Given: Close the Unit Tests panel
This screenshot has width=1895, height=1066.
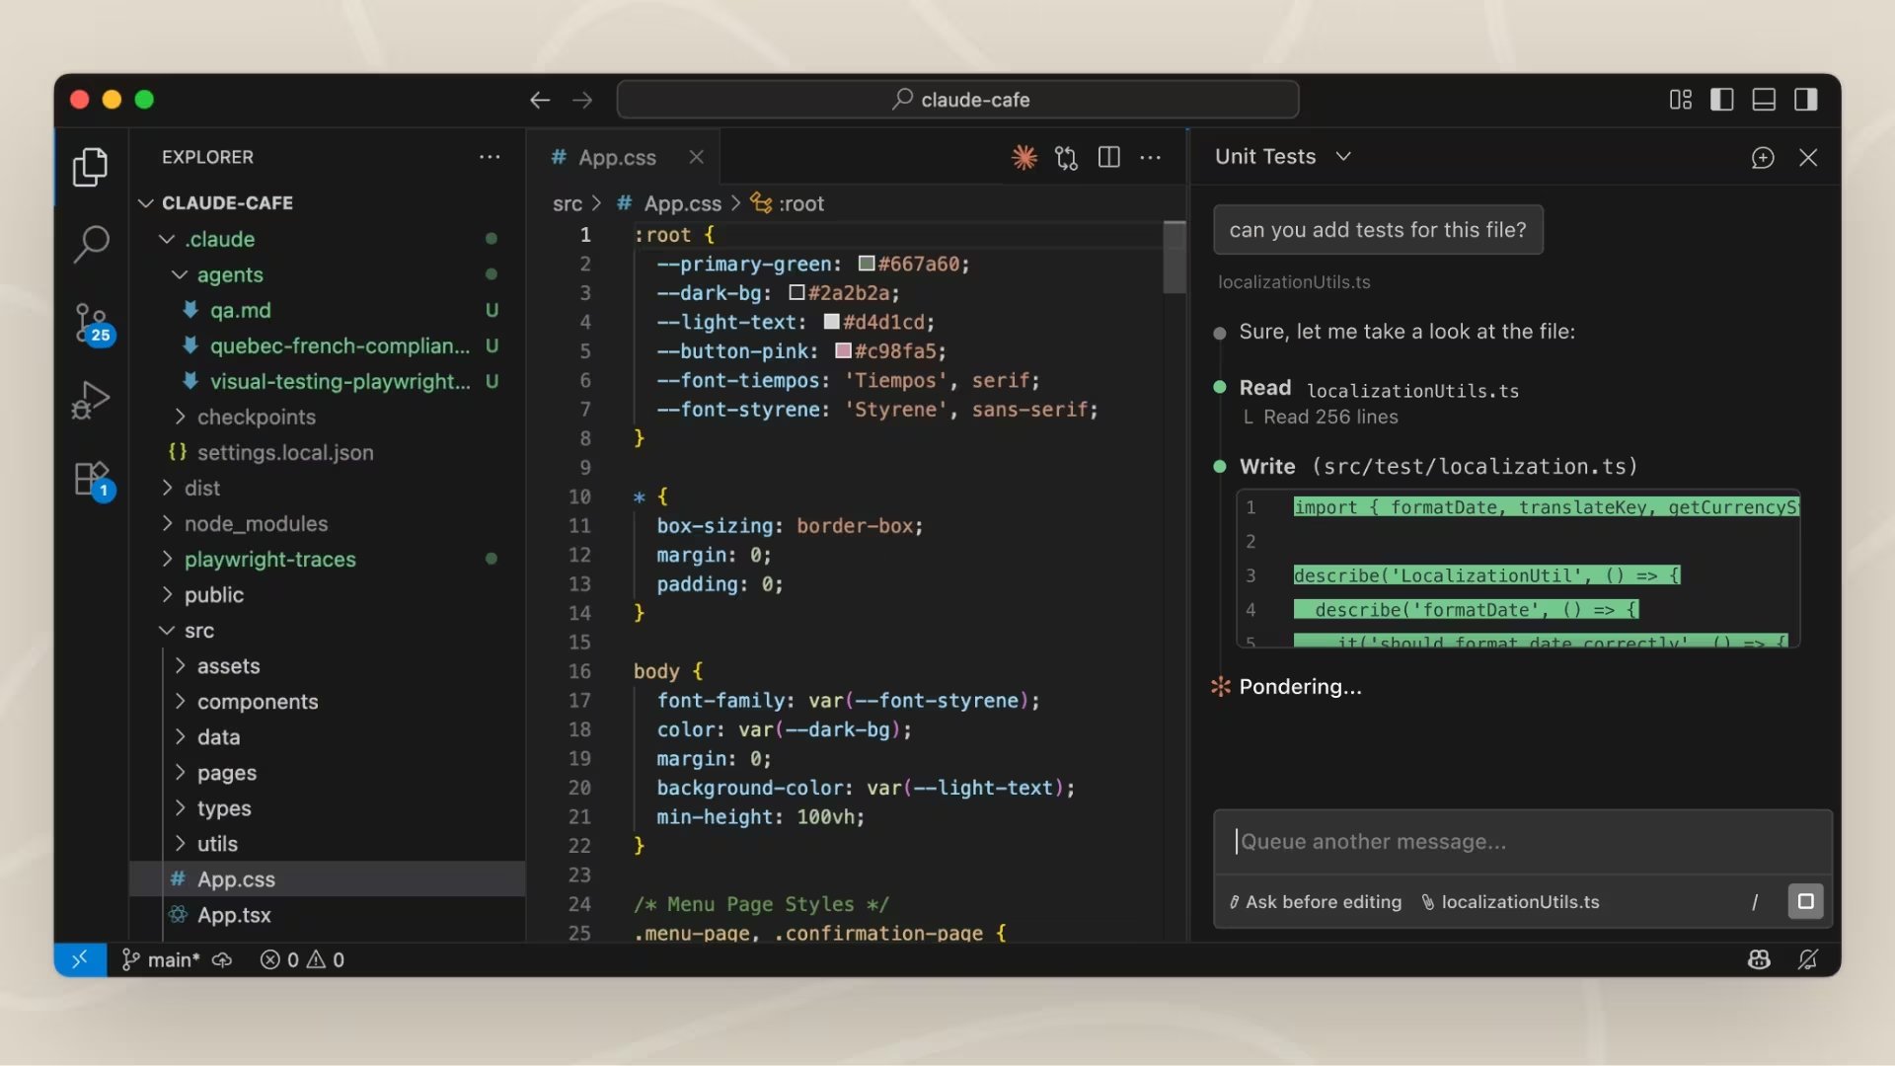Looking at the screenshot, I should coord(1808,158).
